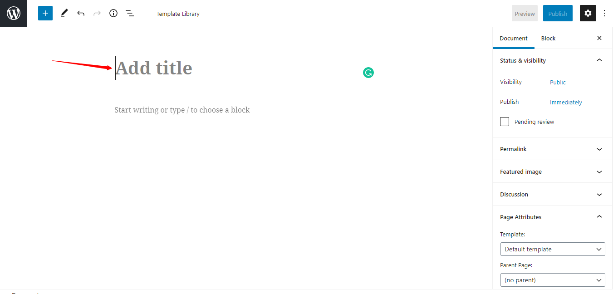Image resolution: width=613 pixels, height=294 pixels.
Task: Open the Parent Page dropdown
Action: [553, 280]
